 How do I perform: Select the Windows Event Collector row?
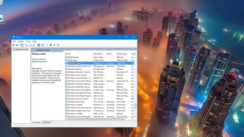[100, 99]
